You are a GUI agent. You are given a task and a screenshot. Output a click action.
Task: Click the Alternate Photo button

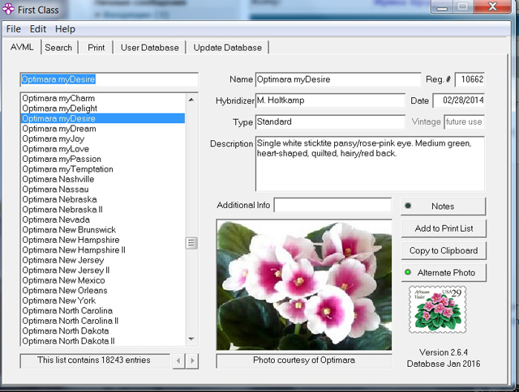tap(444, 273)
